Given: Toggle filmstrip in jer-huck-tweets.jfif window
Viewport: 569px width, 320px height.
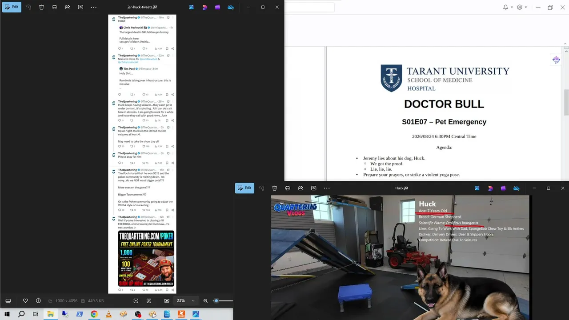Looking at the screenshot, I should click(x=8, y=301).
